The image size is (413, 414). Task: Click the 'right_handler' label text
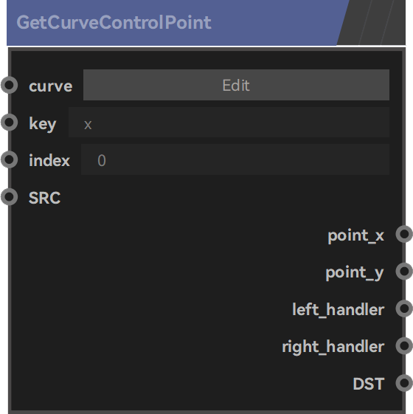click(333, 347)
